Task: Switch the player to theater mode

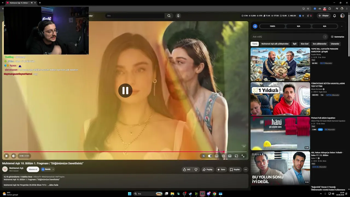Action: click(x=230, y=156)
